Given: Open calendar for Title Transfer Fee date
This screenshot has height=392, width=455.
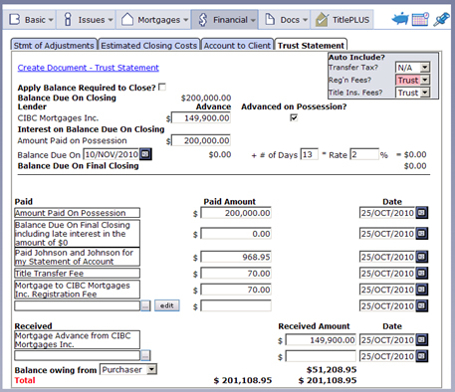Looking at the screenshot, I should (422, 274).
